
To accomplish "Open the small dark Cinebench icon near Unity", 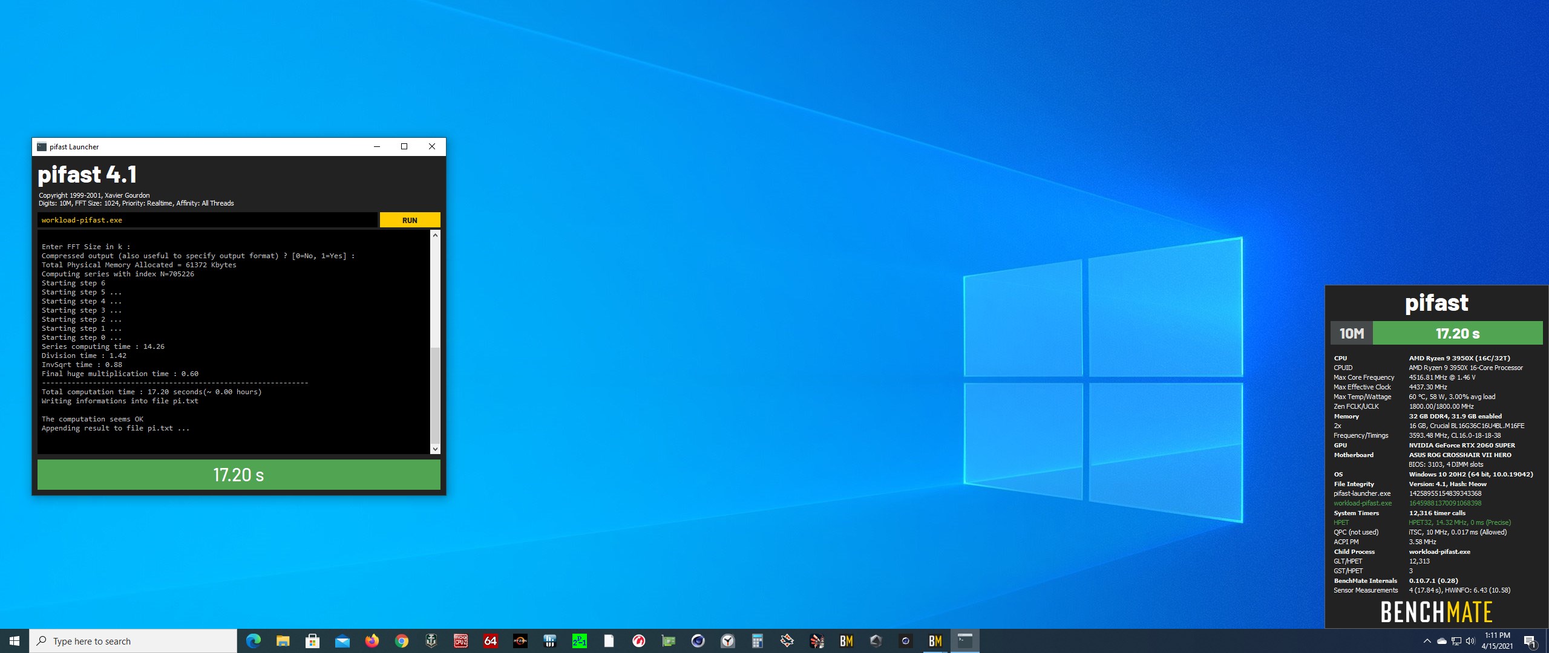I will (905, 641).
